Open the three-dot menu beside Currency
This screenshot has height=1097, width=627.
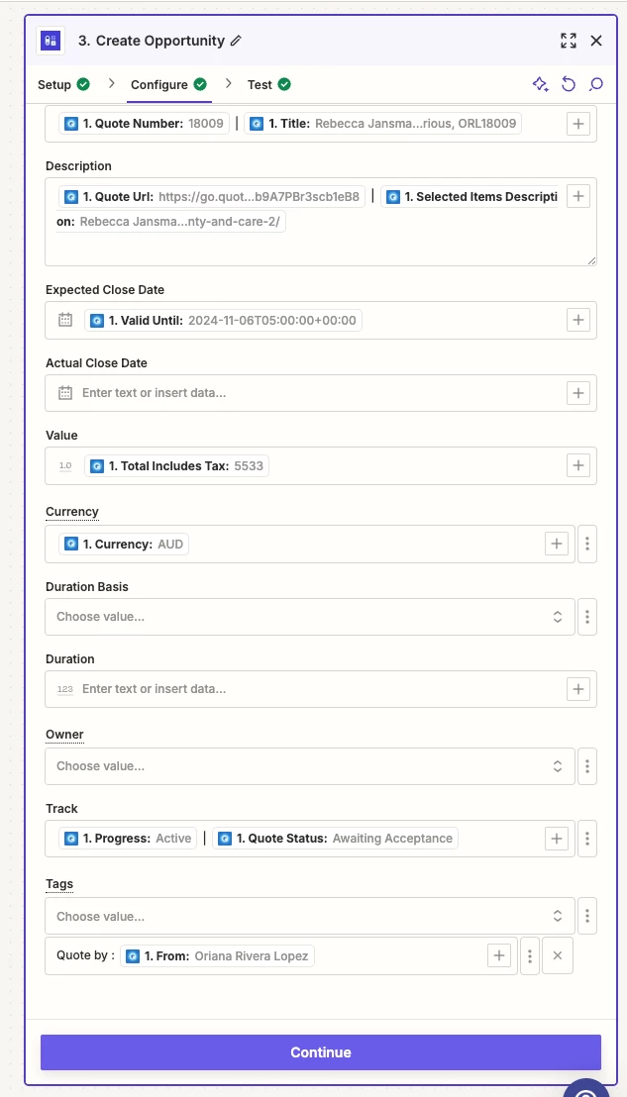click(587, 544)
